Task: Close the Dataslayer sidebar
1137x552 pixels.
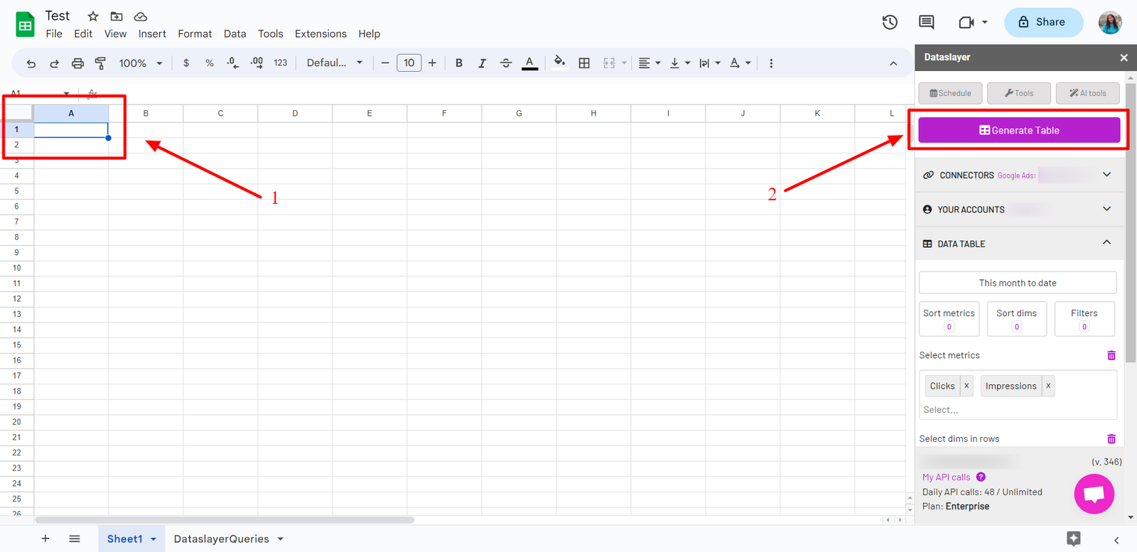Action: click(1123, 58)
